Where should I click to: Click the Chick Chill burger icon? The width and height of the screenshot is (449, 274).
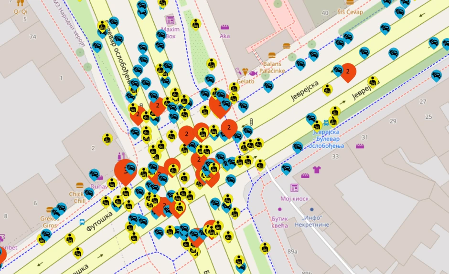80,185
